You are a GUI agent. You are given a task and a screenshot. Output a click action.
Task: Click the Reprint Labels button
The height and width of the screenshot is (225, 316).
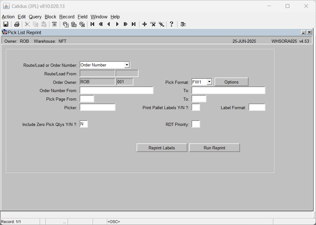(x=162, y=148)
